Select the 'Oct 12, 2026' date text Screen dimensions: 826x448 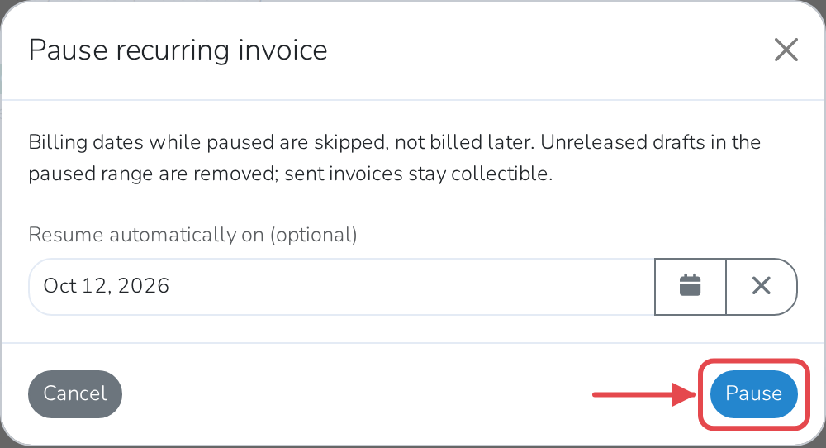coord(106,286)
